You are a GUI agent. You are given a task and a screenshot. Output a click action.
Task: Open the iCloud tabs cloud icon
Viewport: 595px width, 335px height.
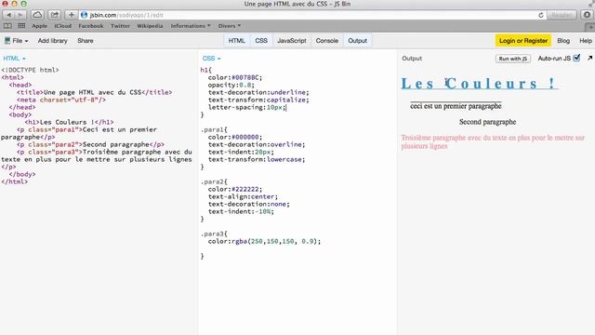pyautogui.click(x=37, y=15)
